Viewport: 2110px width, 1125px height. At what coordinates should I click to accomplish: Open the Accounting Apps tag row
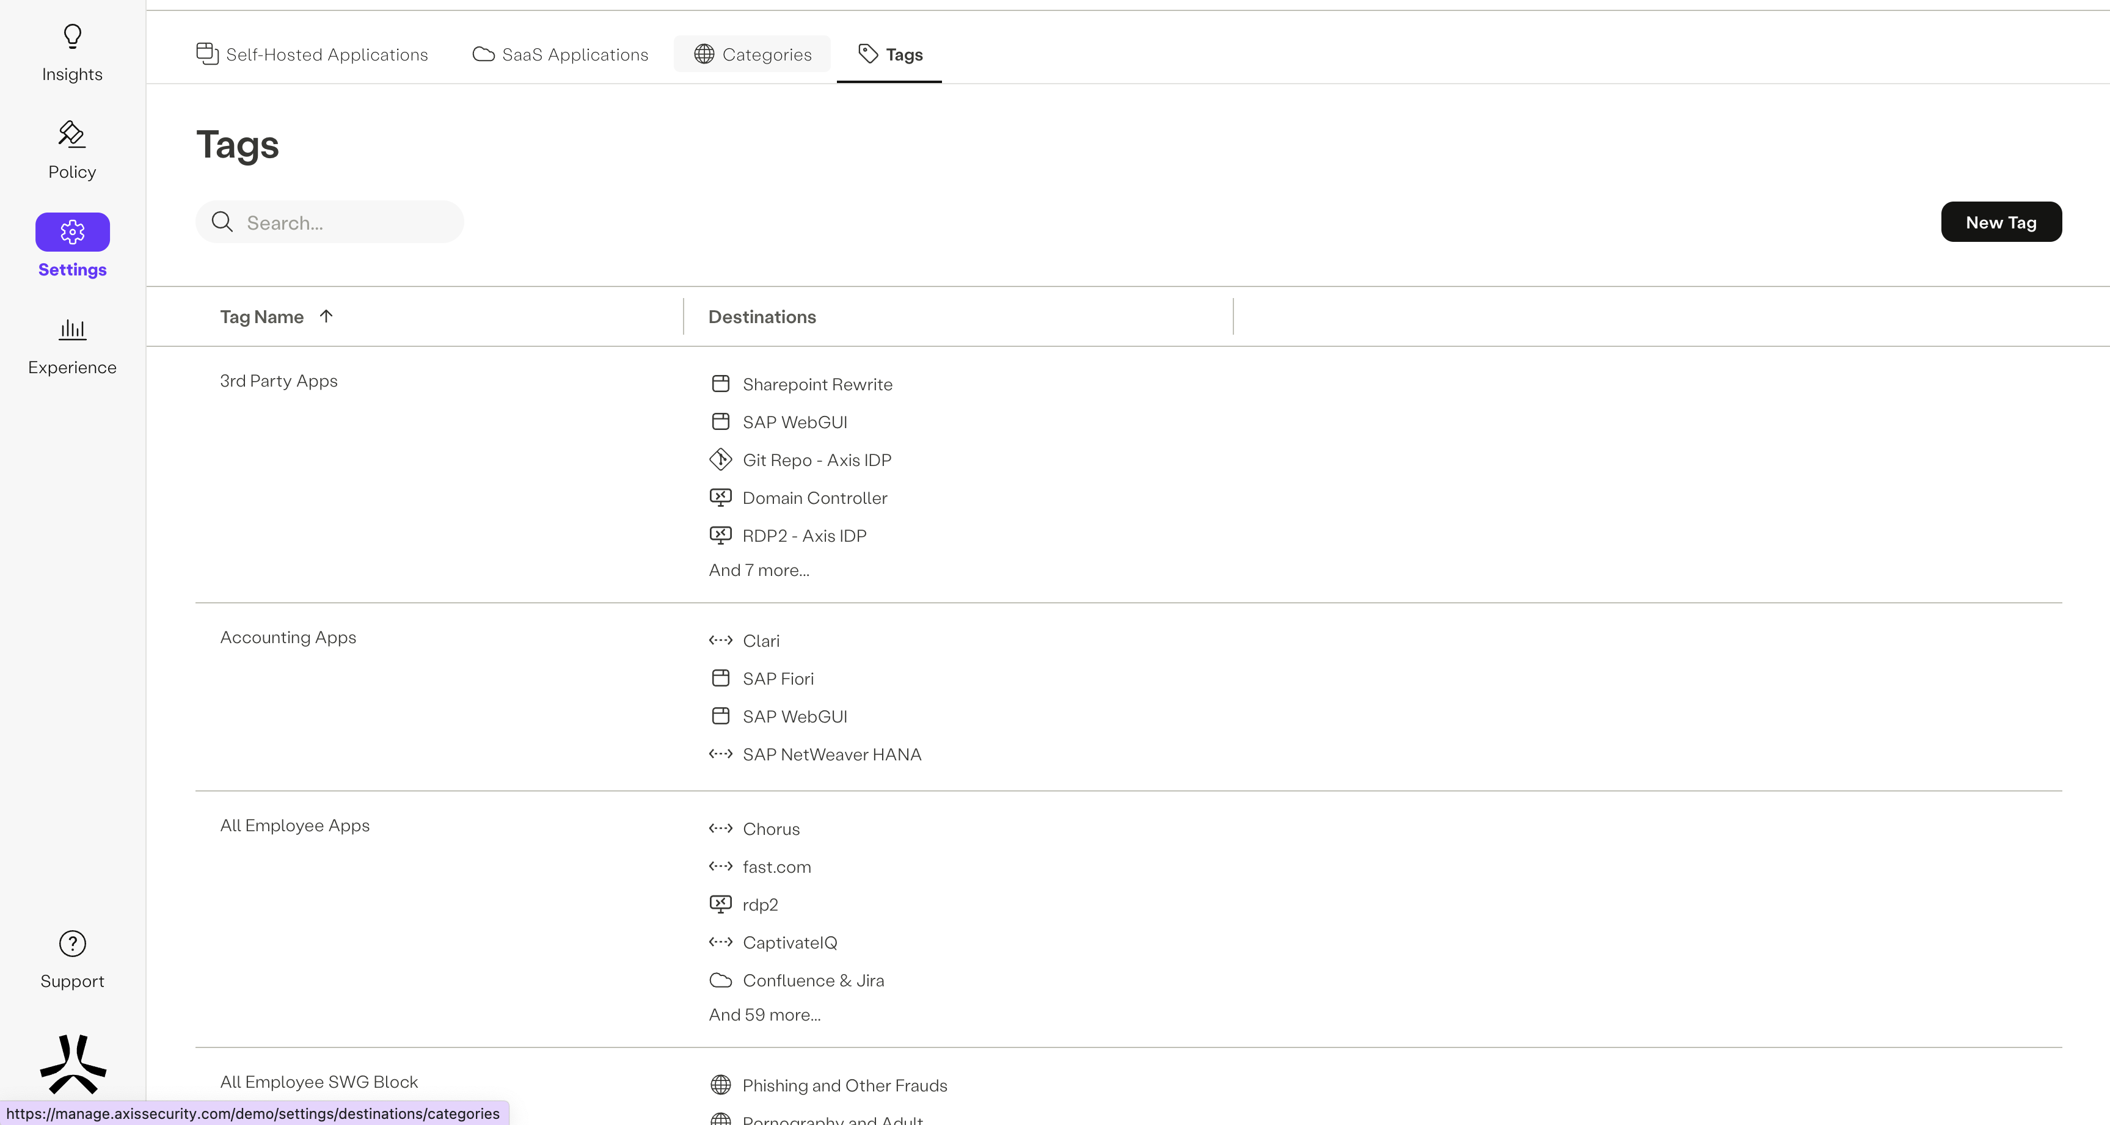point(288,637)
